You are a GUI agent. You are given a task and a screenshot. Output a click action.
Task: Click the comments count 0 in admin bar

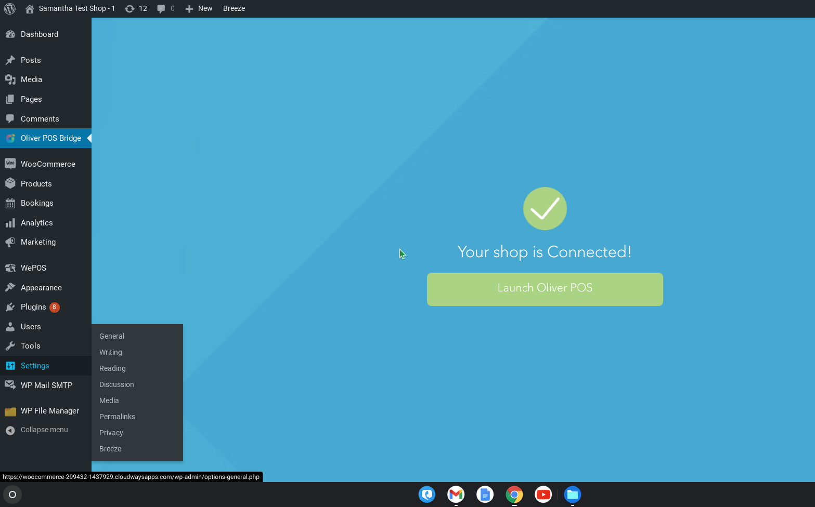pyautogui.click(x=173, y=9)
